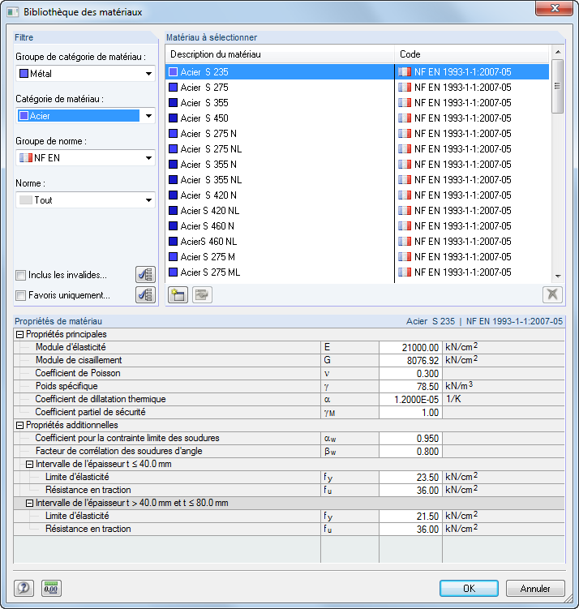Click the Coefficient de Poisson value 0.300
The image size is (579, 609).
pyautogui.click(x=410, y=373)
